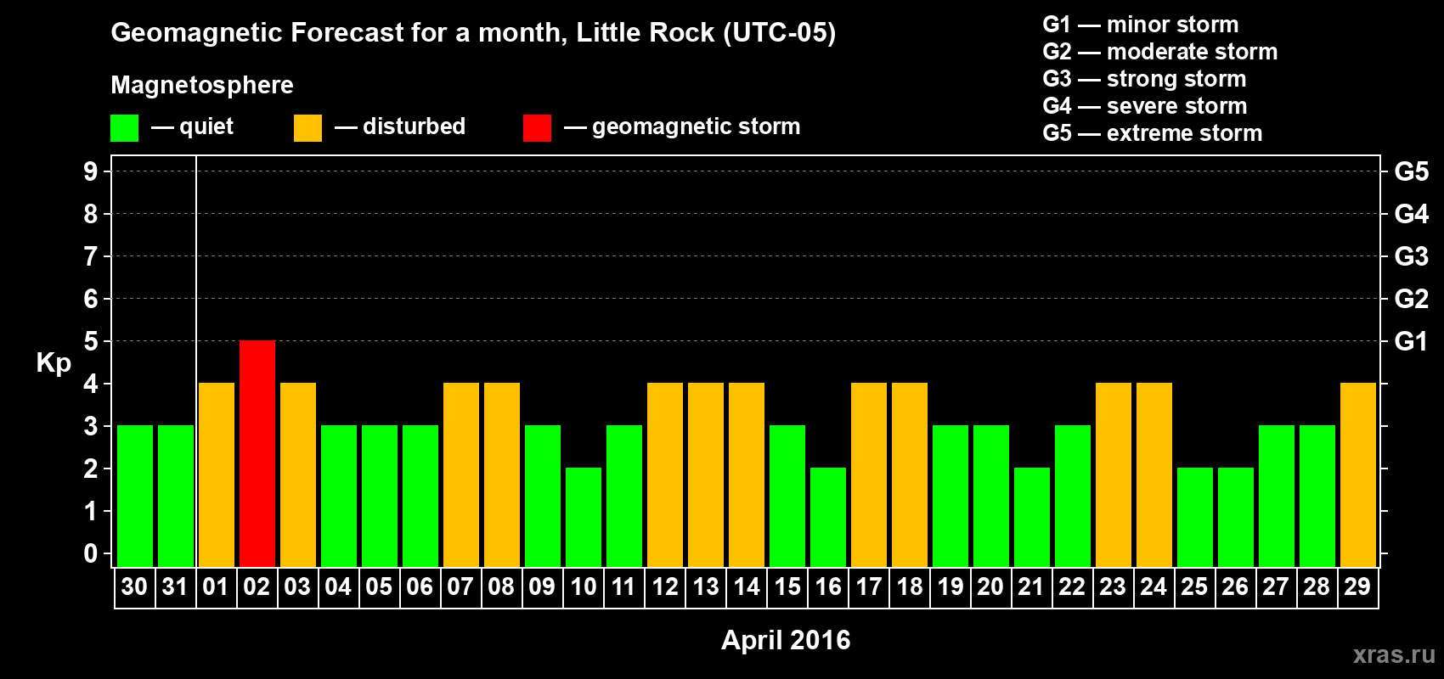Click the 'G2 — moderate storm' legend text
The image size is (1444, 679).
click(1160, 52)
